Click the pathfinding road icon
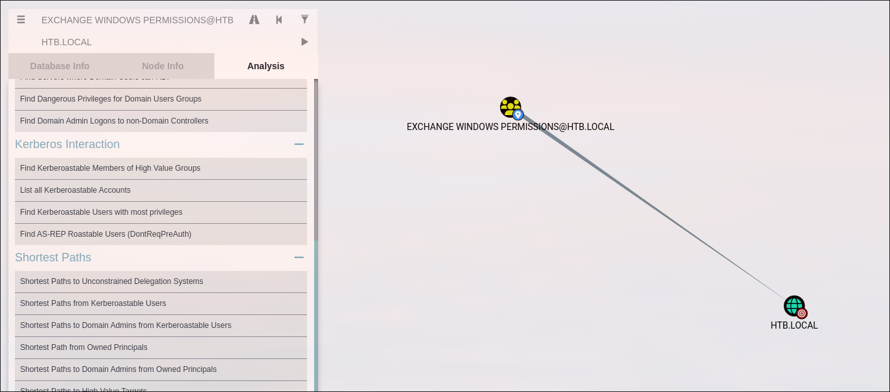Image resolution: width=890 pixels, height=392 pixels. (254, 20)
